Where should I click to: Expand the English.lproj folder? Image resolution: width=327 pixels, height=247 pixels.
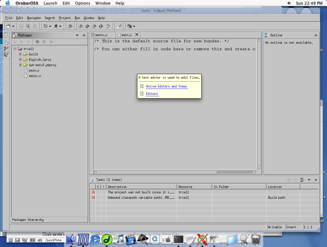pyautogui.click(x=20, y=59)
